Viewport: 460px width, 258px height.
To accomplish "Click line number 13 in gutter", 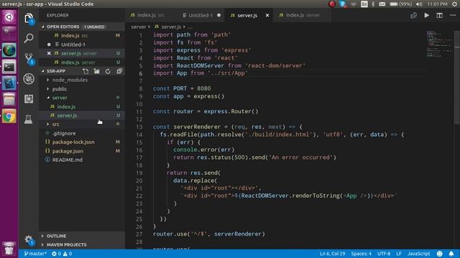I will (139, 127).
